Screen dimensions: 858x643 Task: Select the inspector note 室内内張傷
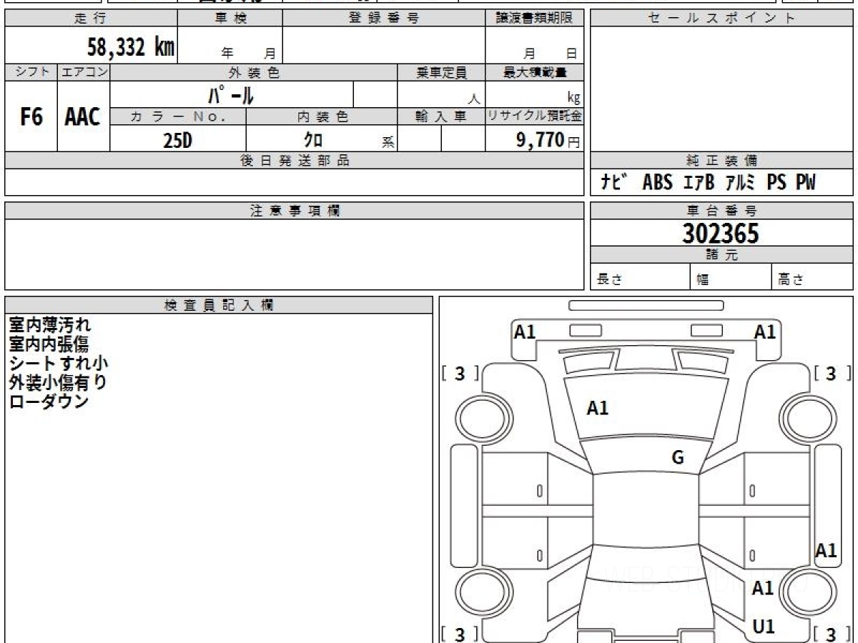click(x=49, y=344)
